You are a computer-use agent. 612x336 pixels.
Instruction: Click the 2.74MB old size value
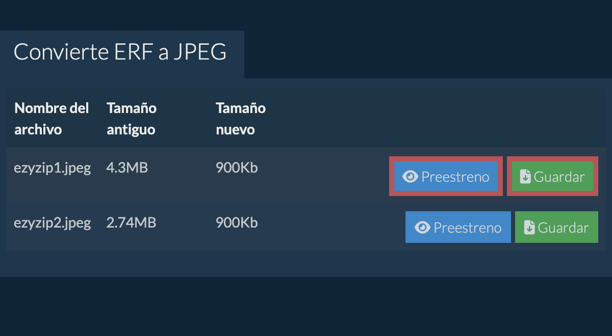[x=131, y=223]
